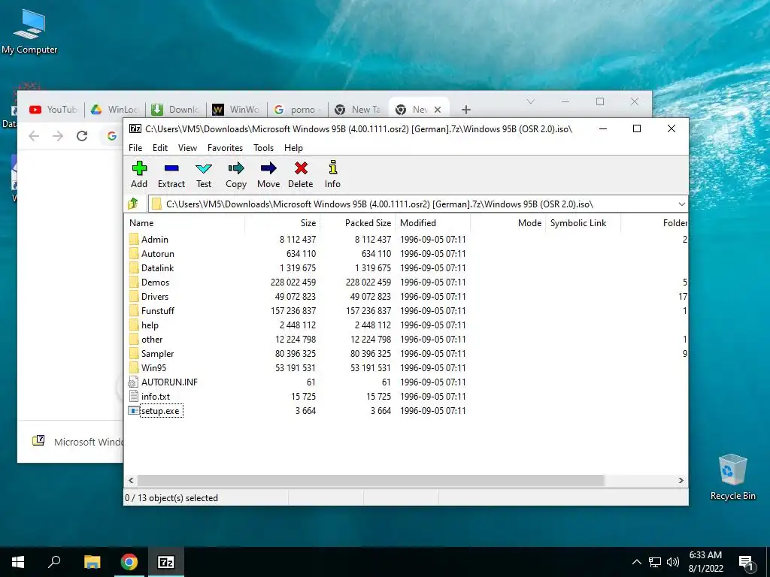
Task: Select the info.txt file icon
Action: point(134,397)
